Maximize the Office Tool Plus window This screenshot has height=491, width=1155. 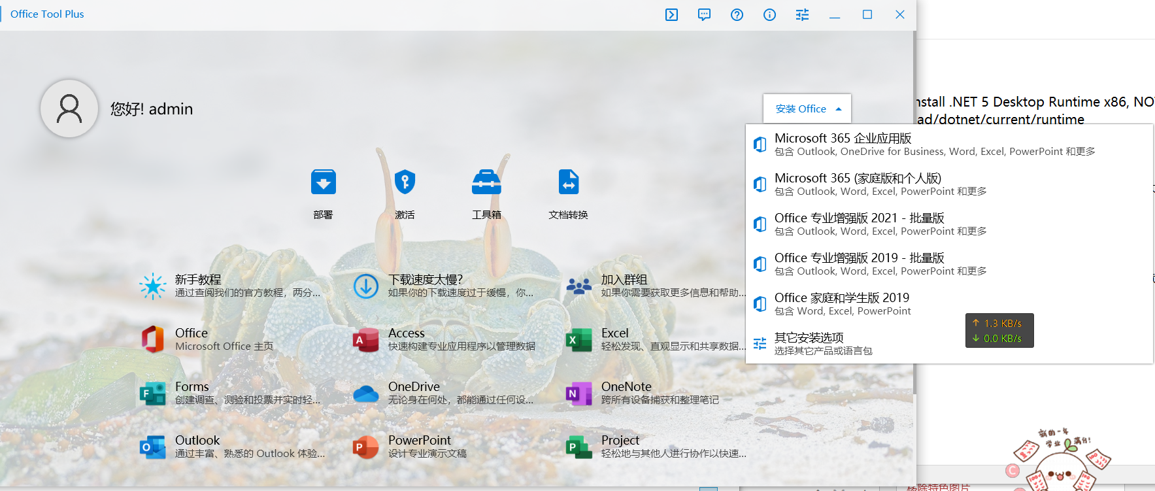point(867,14)
